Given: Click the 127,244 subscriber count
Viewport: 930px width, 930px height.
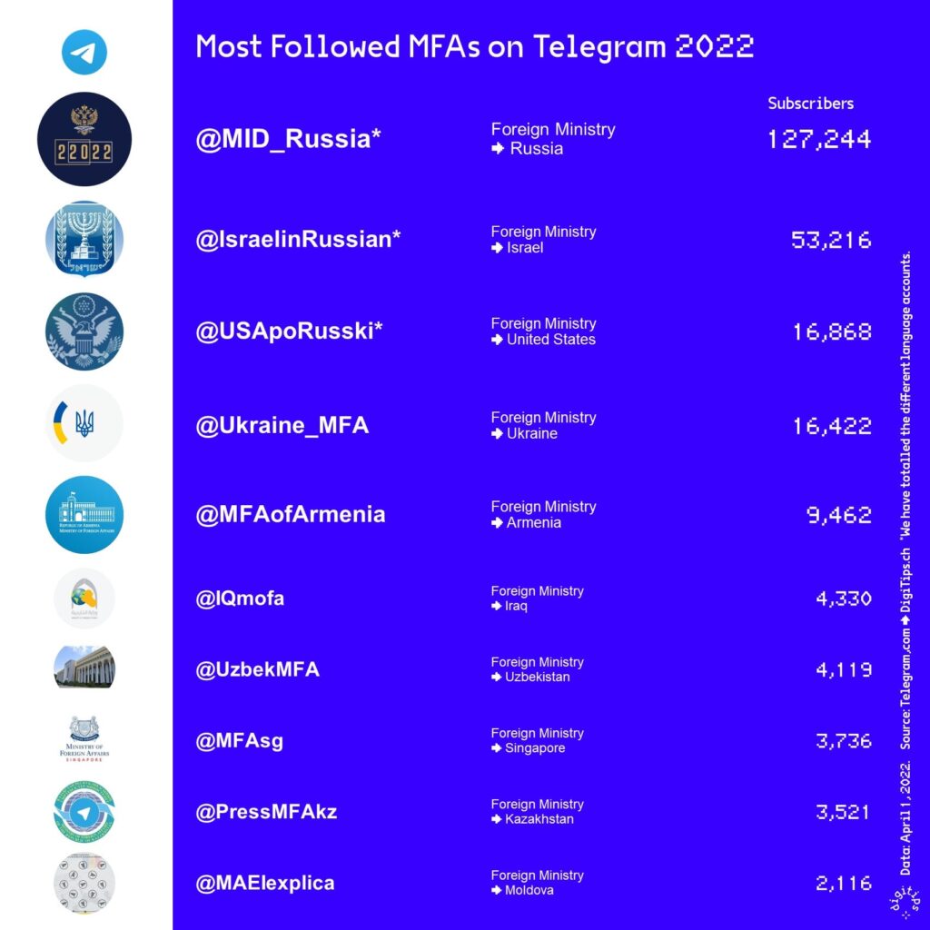Looking at the screenshot, I should coord(819,139).
